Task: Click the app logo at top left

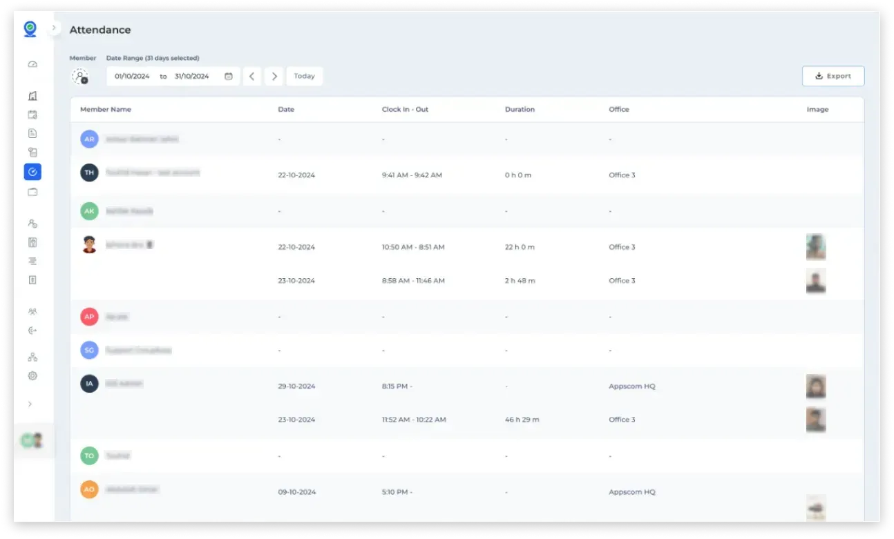Action: [30, 29]
